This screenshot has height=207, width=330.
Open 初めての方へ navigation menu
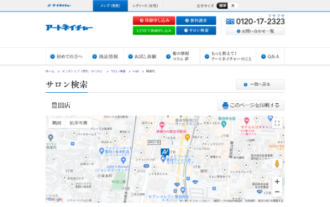tap(66, 57)
